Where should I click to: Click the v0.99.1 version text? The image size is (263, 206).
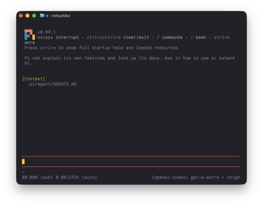point(46,32)
